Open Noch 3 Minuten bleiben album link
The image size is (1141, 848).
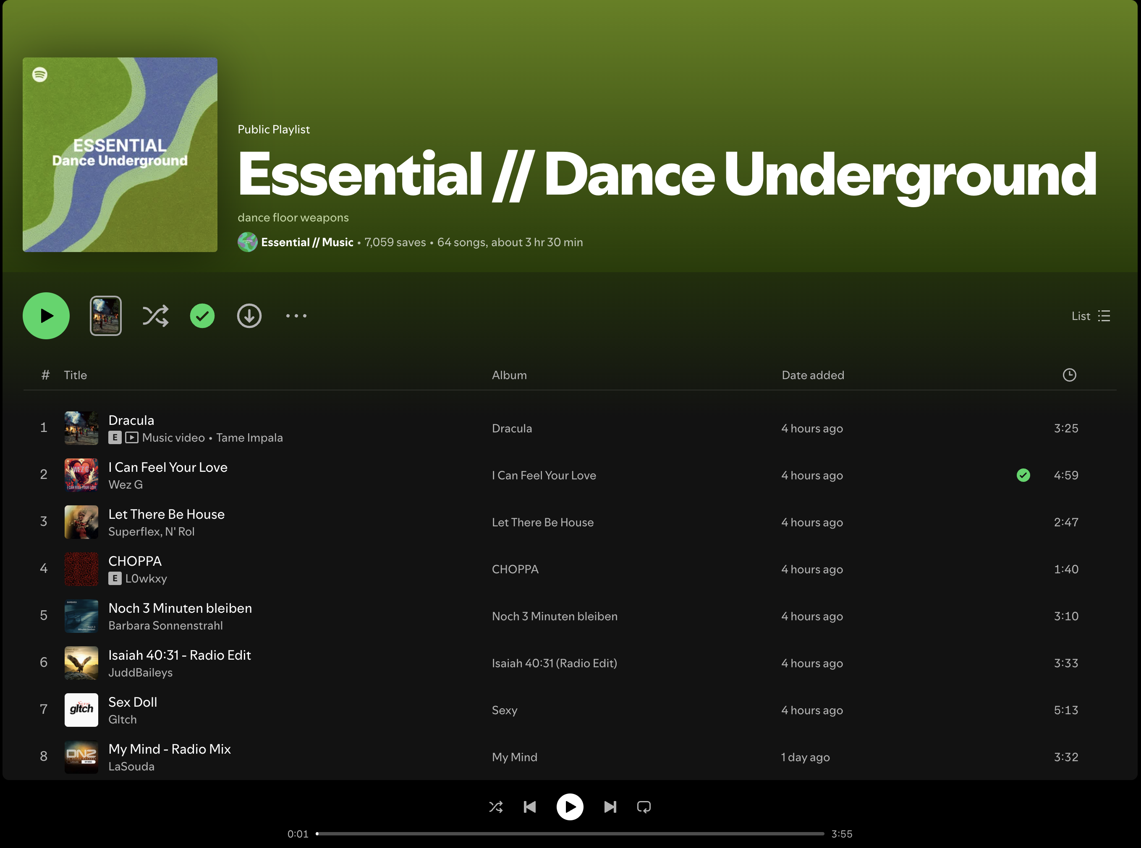click(x=554, y=616)
